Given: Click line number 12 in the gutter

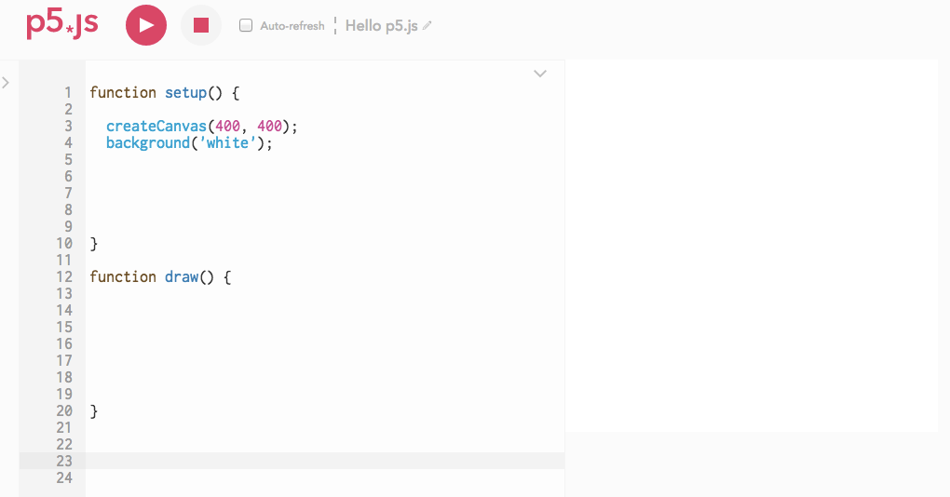Looking at the screenshot, I should [64, 276].
